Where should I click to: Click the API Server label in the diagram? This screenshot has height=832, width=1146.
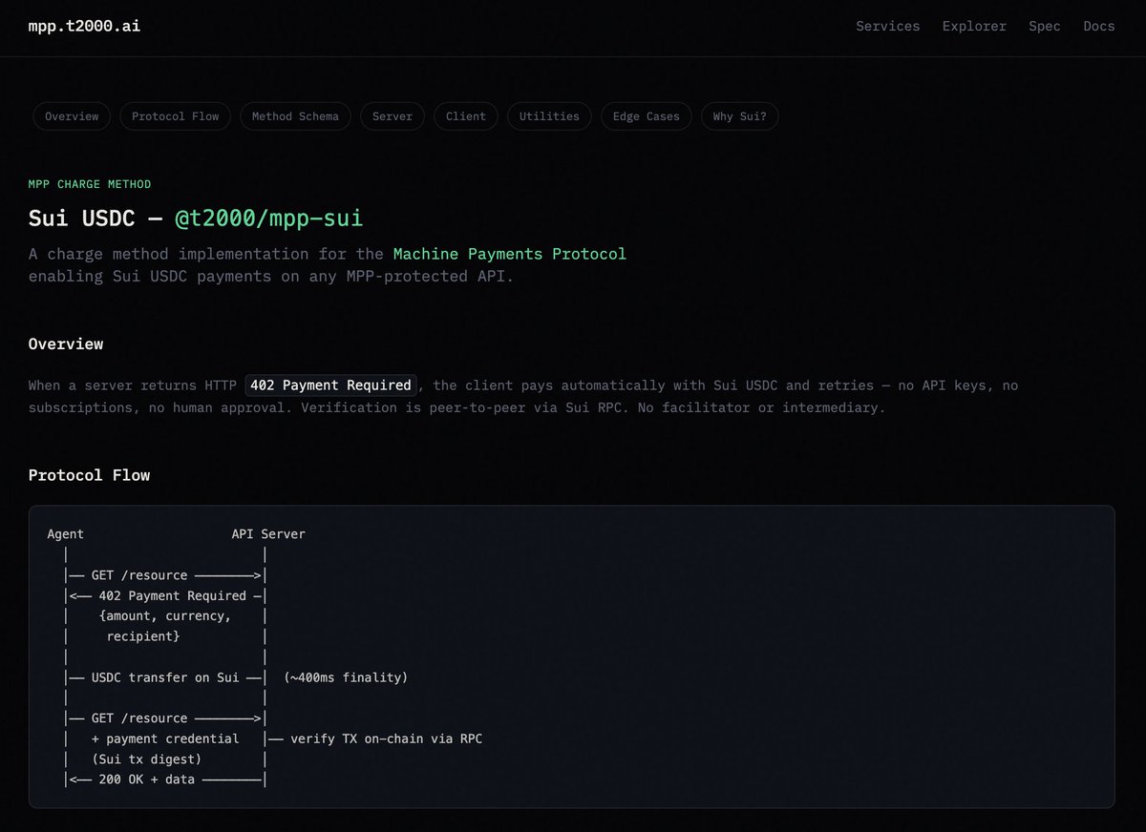click(268, 534)
